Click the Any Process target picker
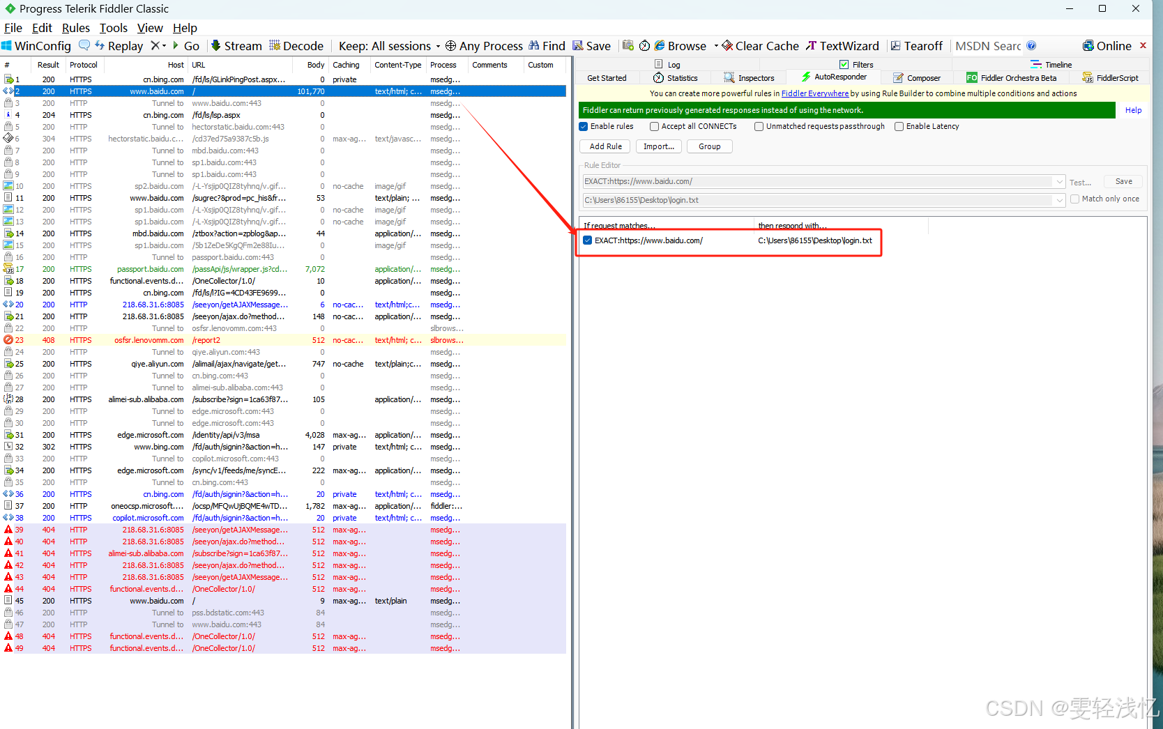 click(484, 46)
